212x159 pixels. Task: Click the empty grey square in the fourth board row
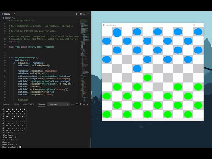point(127,59)
